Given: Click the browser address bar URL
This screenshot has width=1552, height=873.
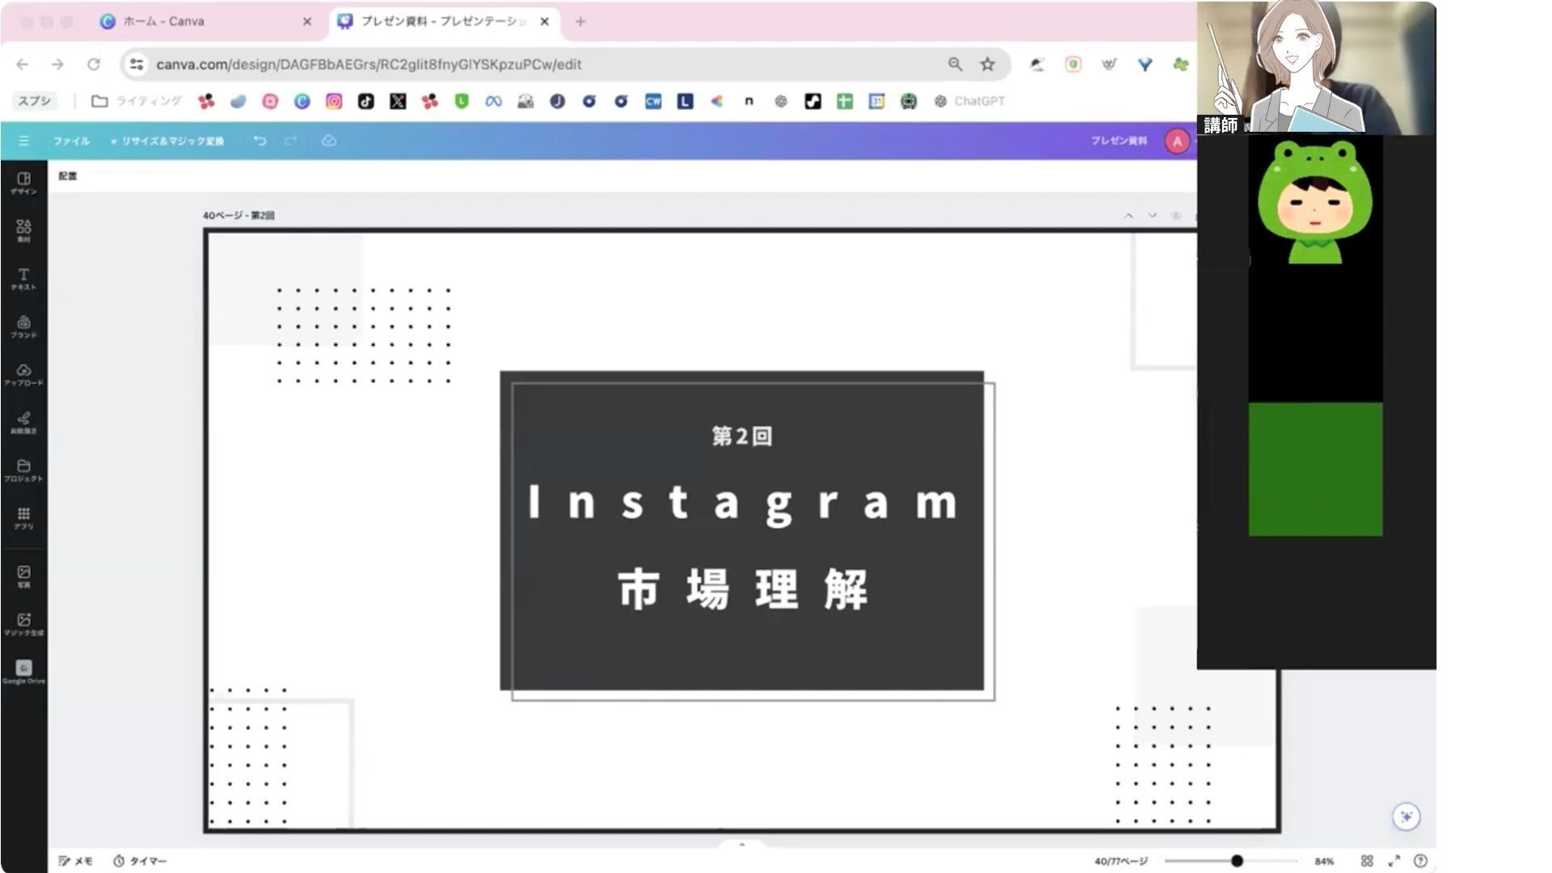Looking at the screenshot, I should [x=369, y=64].
